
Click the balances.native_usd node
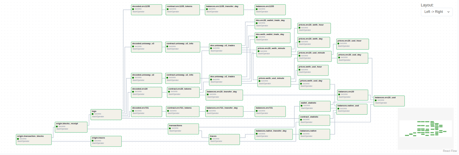click(x=352, y=109)
